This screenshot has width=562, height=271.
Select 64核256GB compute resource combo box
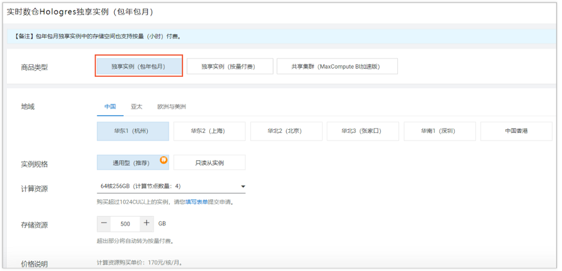pyautogui.click(x=171, y=187)
